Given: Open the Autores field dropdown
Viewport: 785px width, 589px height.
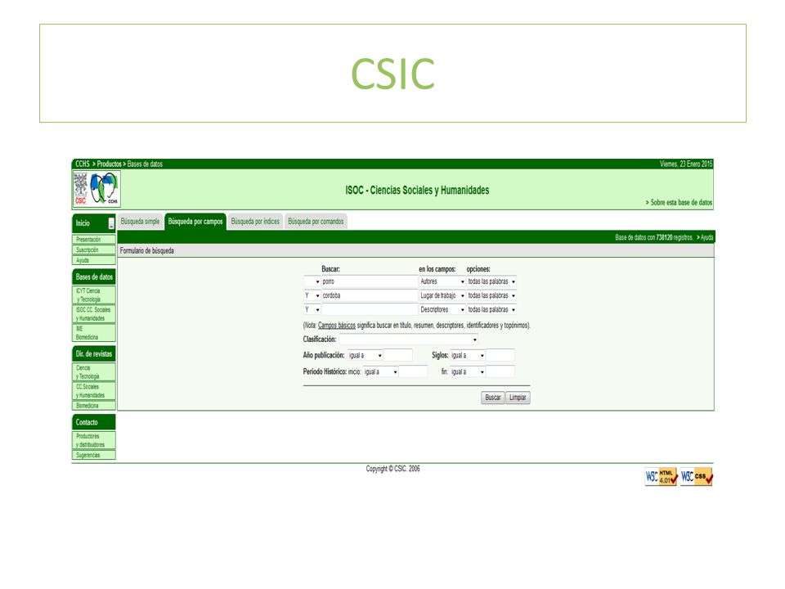Looking at the screenshot, I should click(442, 282).
